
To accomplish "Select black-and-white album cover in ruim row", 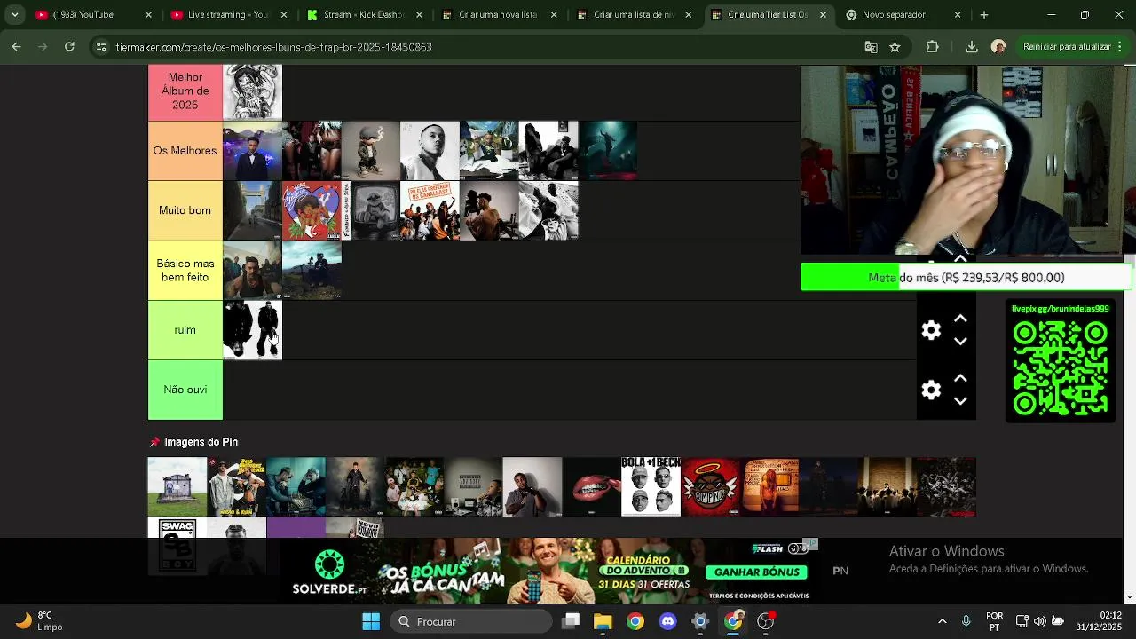I will tap(252, 330).
